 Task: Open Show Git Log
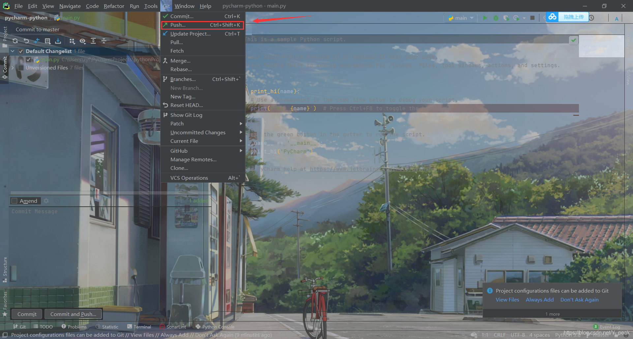(x=202, y=115)
